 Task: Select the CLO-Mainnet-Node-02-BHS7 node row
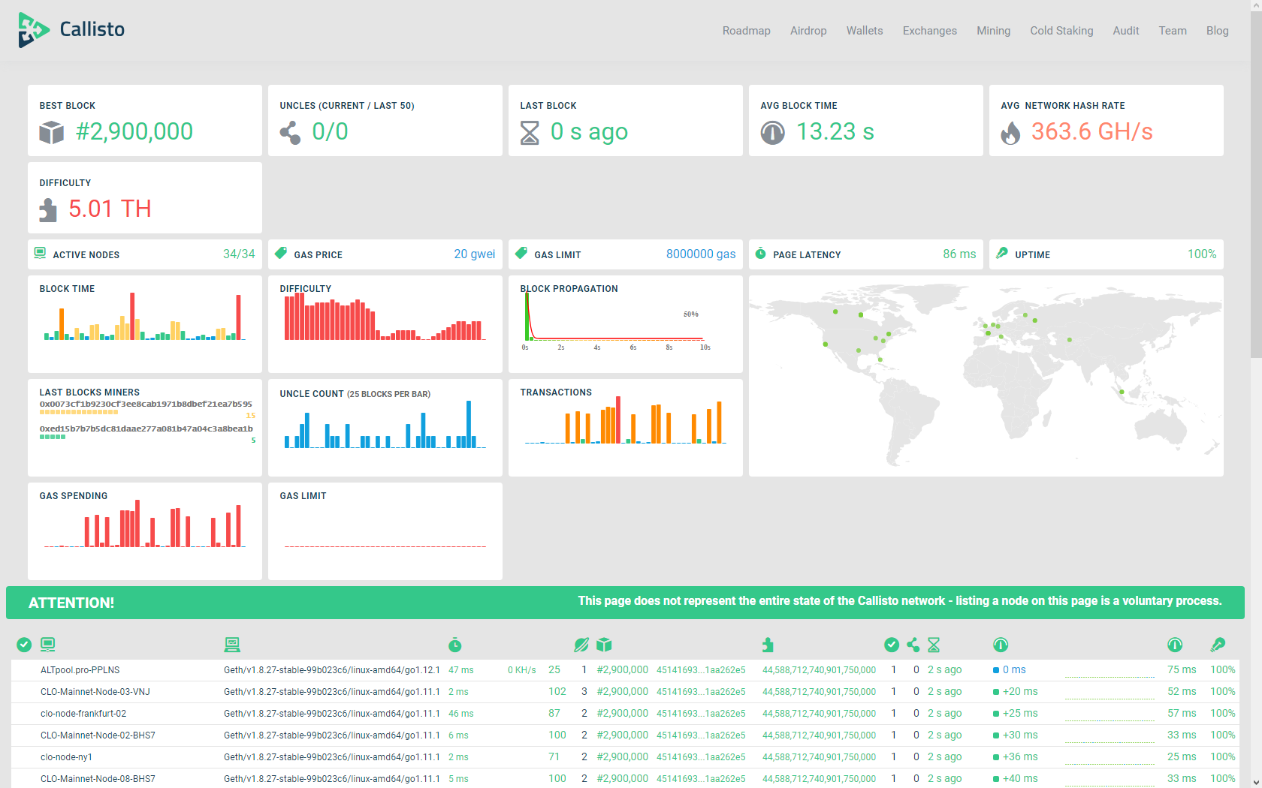point(625,735)
